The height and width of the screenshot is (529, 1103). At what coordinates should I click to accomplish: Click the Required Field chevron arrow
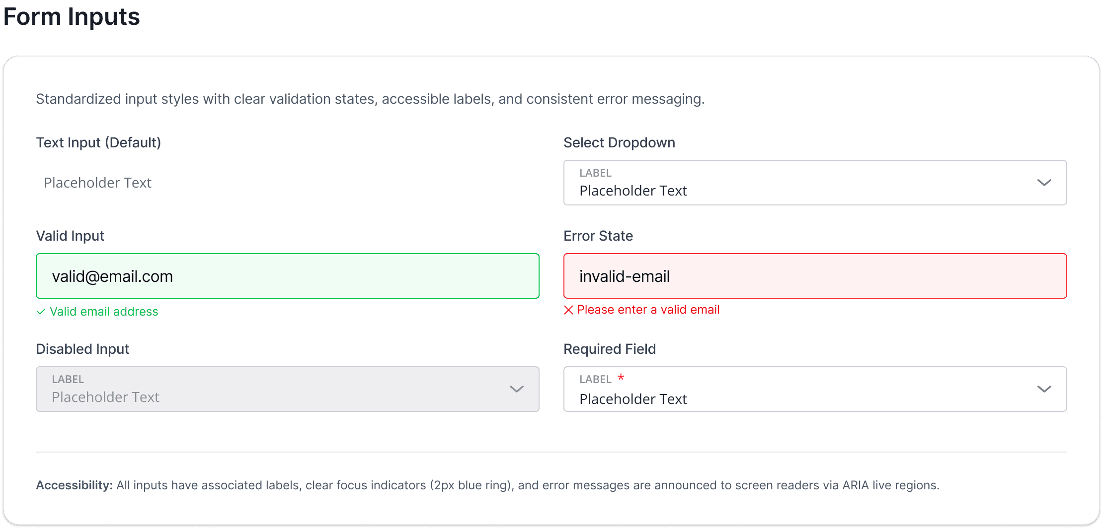[1044, 389]
